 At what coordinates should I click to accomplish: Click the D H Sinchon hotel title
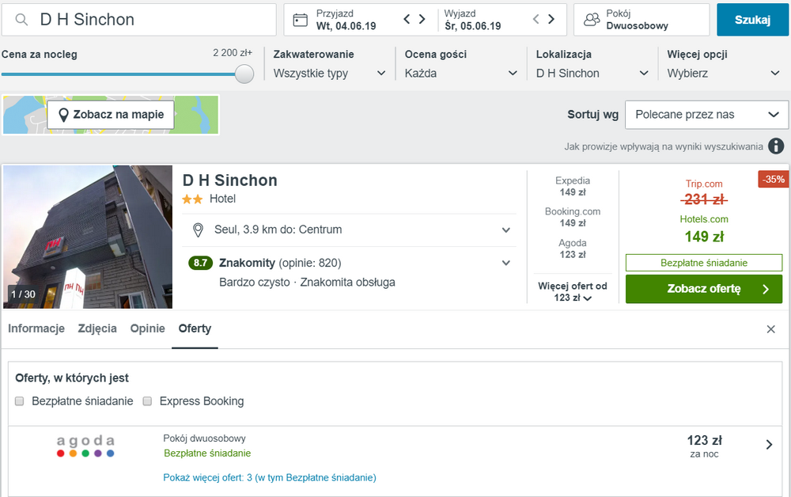(230, 180)
